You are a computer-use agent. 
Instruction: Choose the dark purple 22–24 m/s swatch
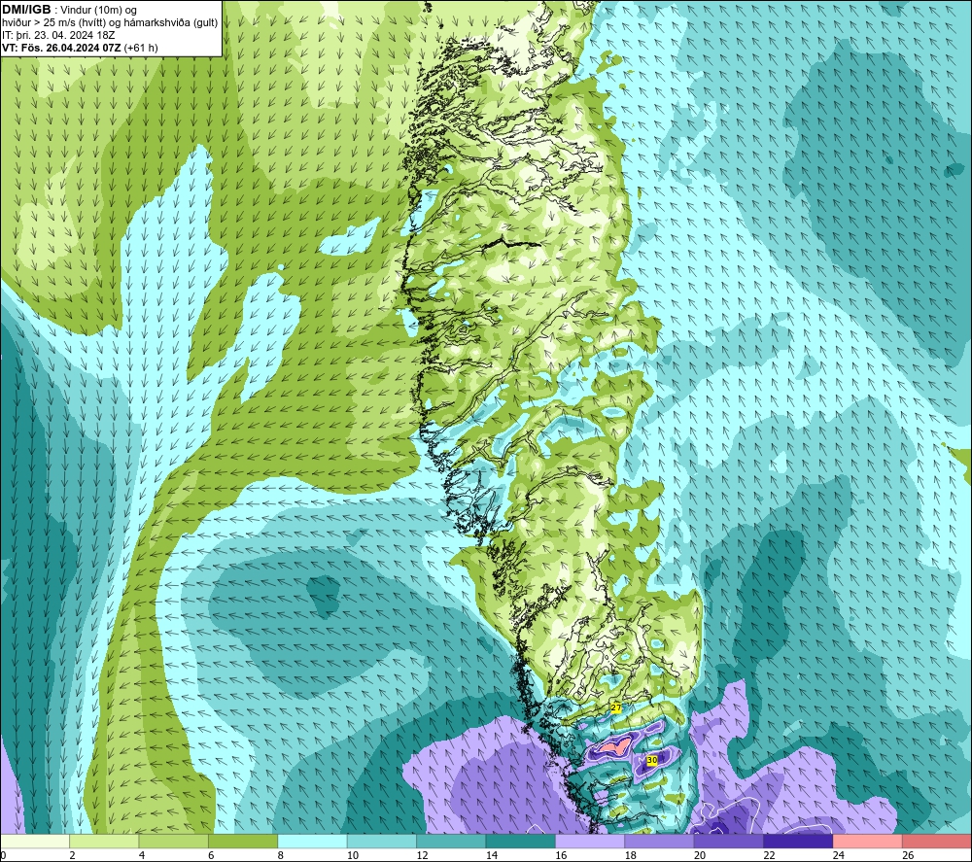pos(798,842)
